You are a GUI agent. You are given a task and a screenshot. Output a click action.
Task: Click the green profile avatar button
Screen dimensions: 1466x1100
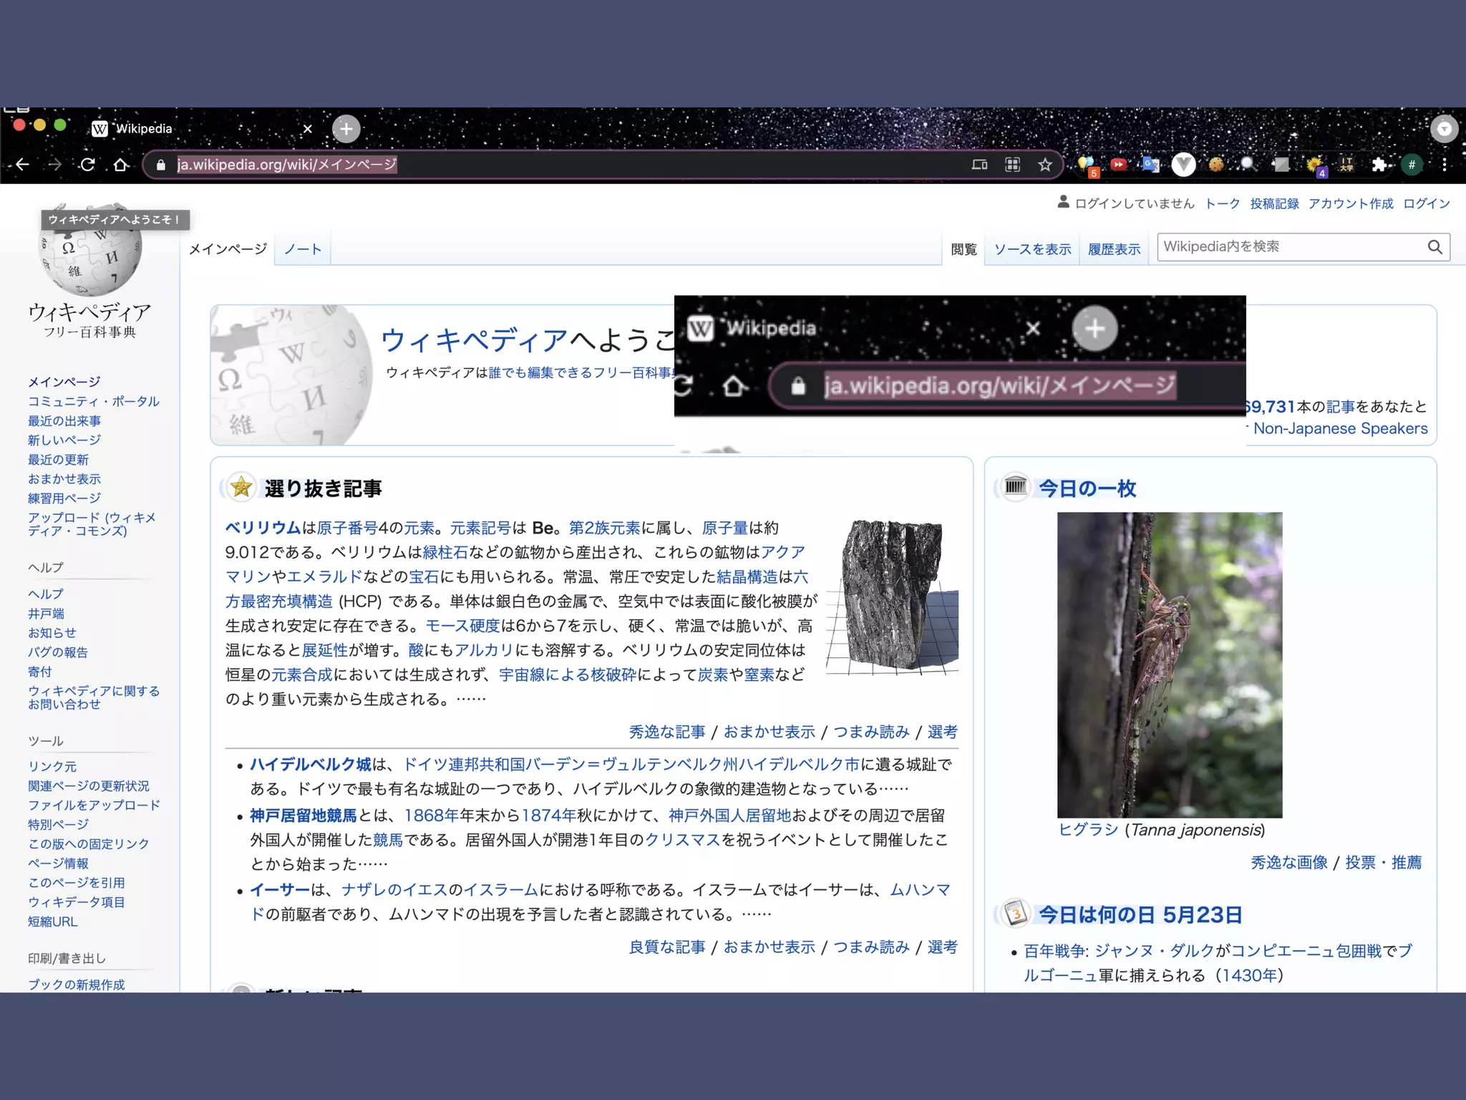click(x=1412, y=165)
